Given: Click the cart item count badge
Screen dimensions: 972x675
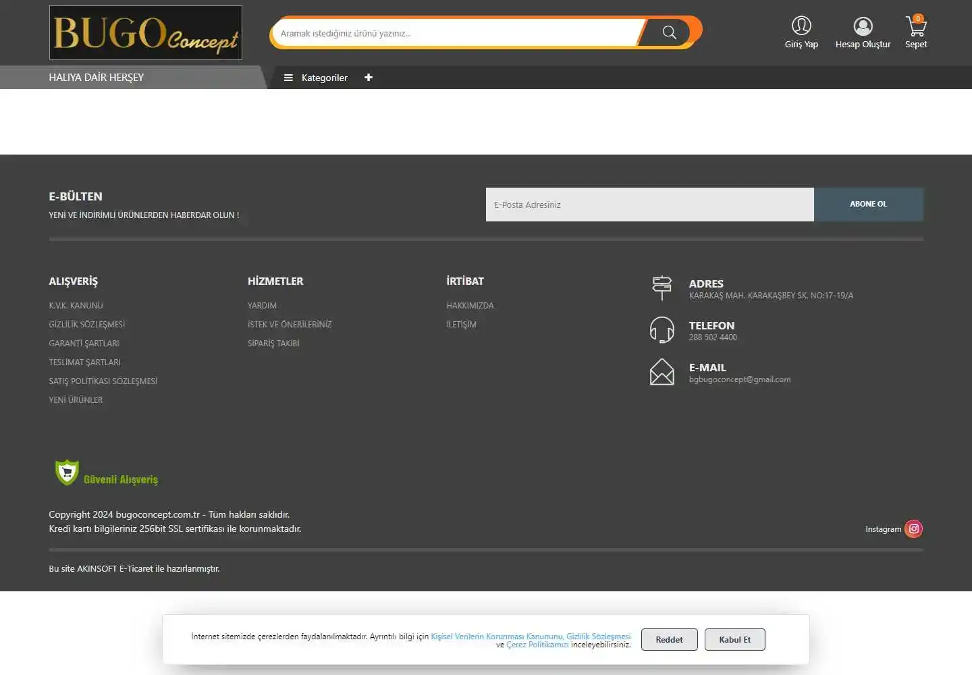Looking at the screenshot, I should click(918, 18).
